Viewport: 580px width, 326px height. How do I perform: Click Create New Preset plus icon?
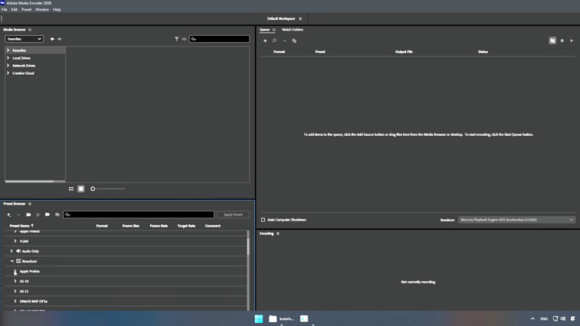coord(9,215)
